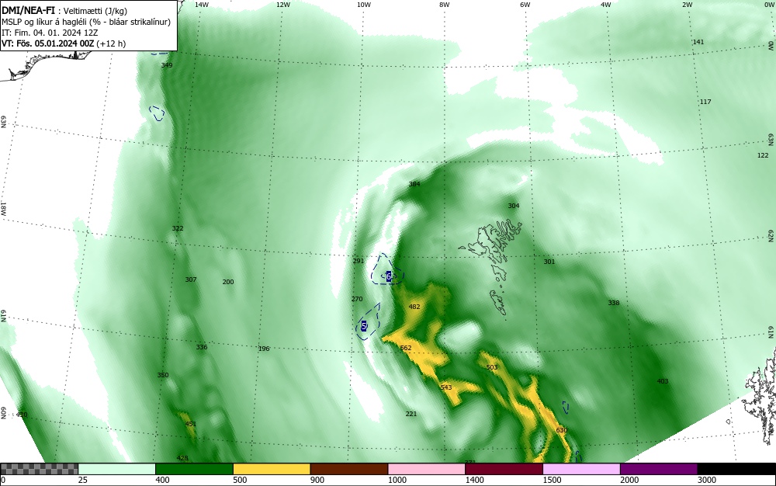This screenshot has height=486, width=776.
Task: Click the gray checkered 0–25 legend swatch
Action: click(39, 469)
